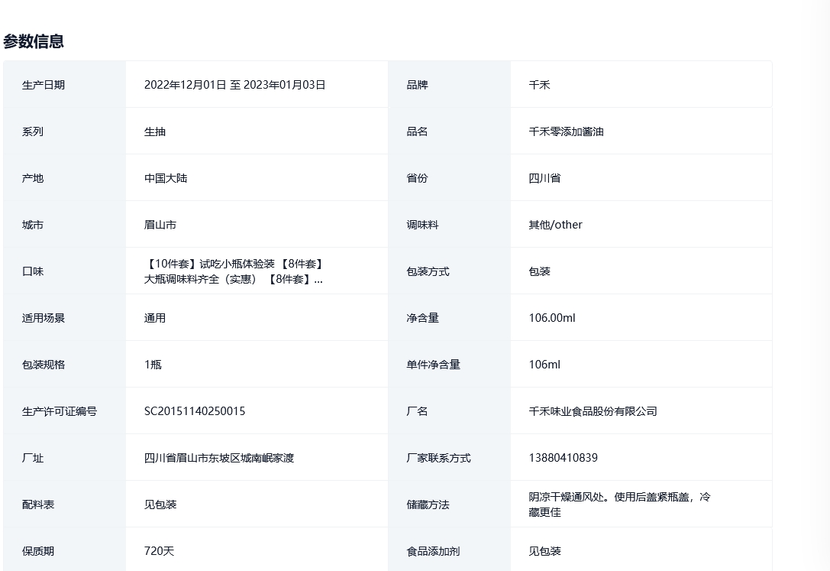The width and height of the screenshot is (830, 571).
Task: Click the date range 2022年12月01日 至 2023年01月03日
Action: pos(234,85)
